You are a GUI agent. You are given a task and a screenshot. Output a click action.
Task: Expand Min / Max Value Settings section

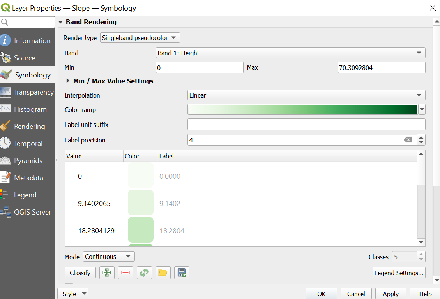point(68,81)
